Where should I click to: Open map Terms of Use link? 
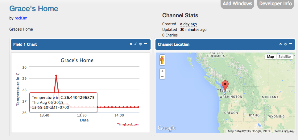[x=284, y=131]
